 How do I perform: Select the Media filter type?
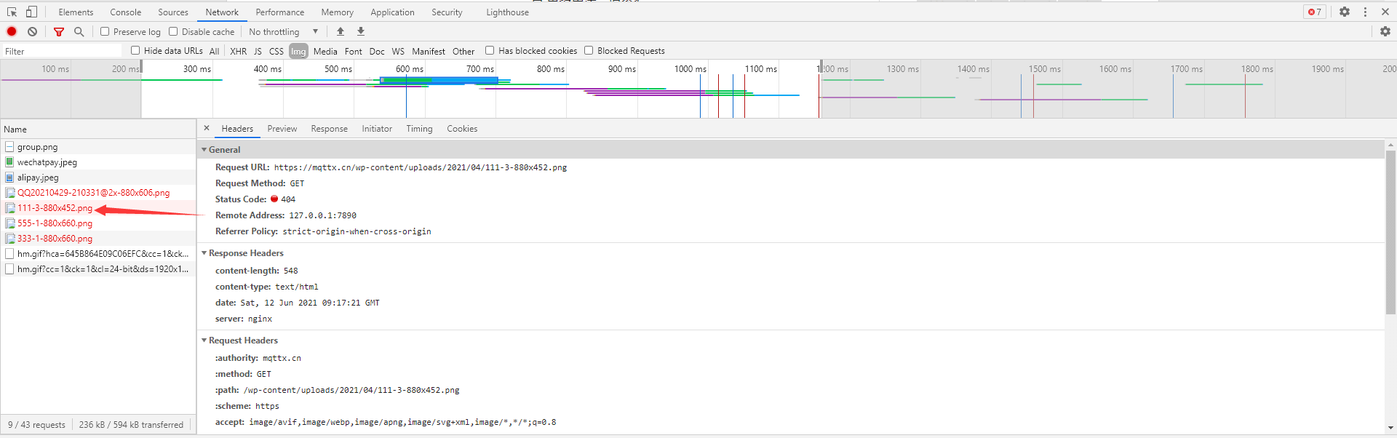325,51
